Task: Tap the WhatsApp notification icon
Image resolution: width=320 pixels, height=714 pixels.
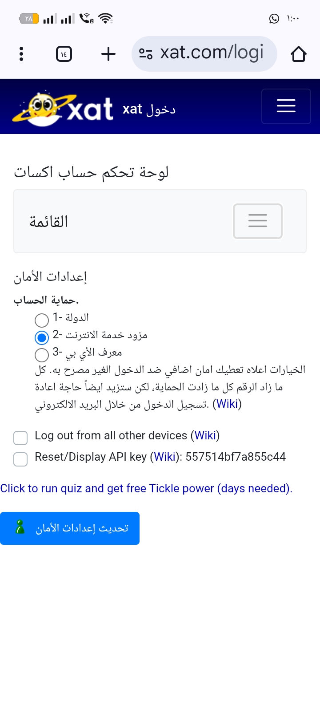Action: tap(274, 19)
